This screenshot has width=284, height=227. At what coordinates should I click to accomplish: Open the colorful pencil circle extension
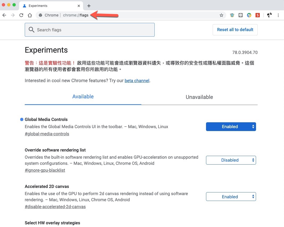click(x=249, y=15)
